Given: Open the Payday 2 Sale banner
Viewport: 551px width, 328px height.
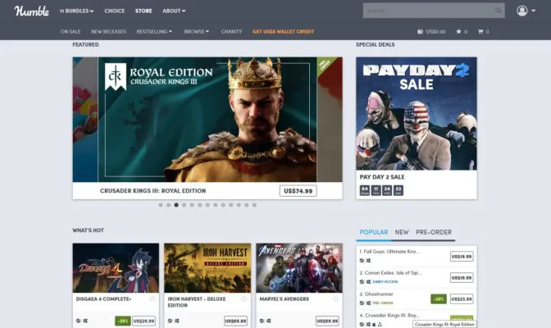Looking at the screenshot, I should [417, 113].
